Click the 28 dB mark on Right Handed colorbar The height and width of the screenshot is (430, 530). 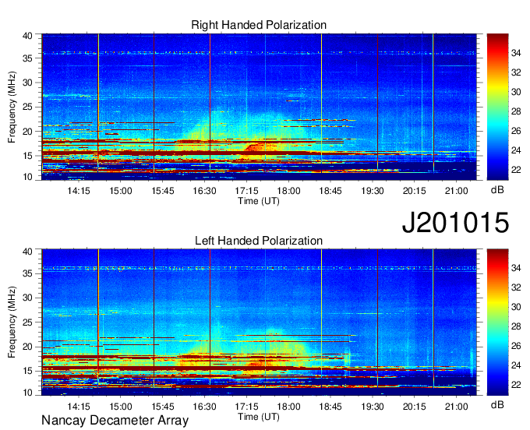(x=516, y=111)
